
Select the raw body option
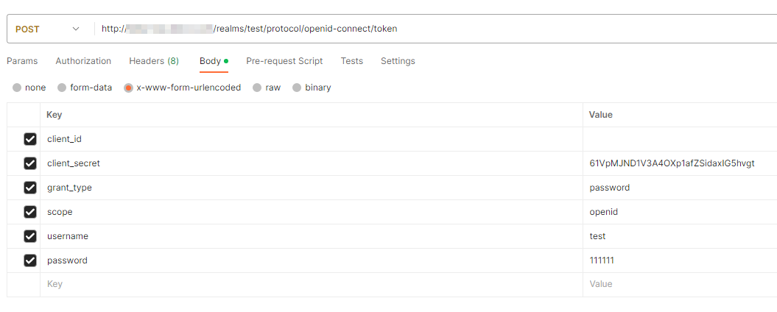tap(257, 88)
